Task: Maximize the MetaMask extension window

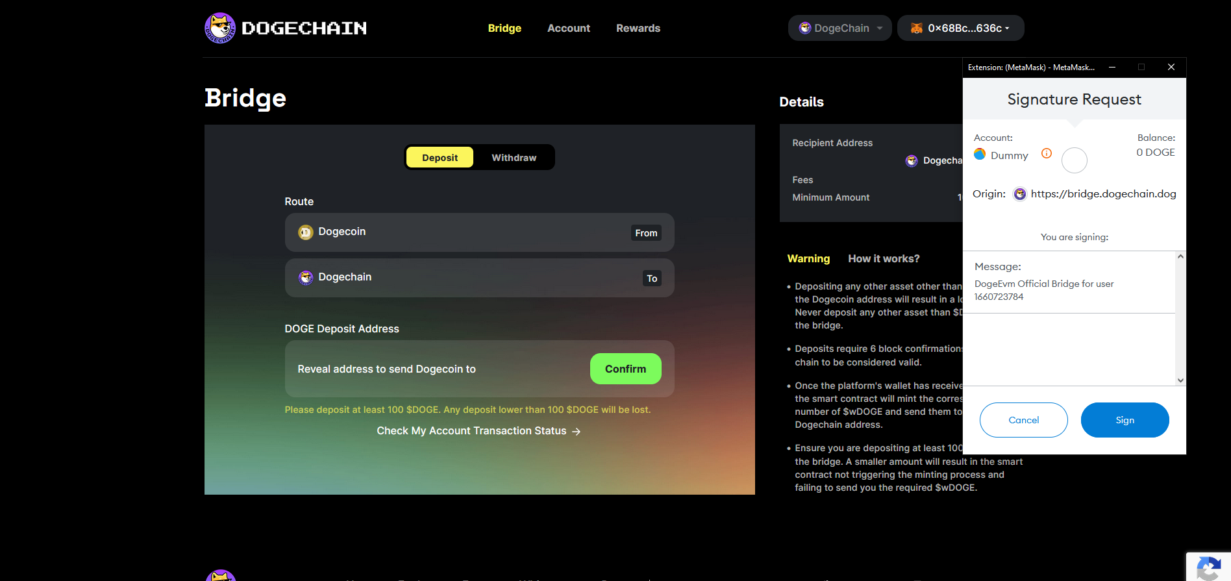Action: 1141,68
